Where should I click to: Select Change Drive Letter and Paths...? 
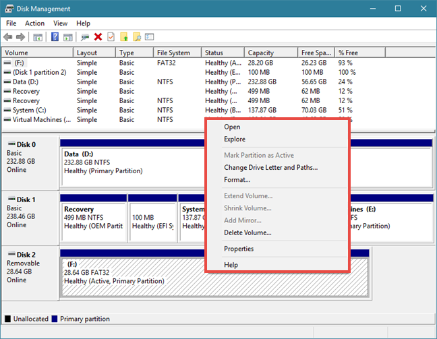(271, 167)
